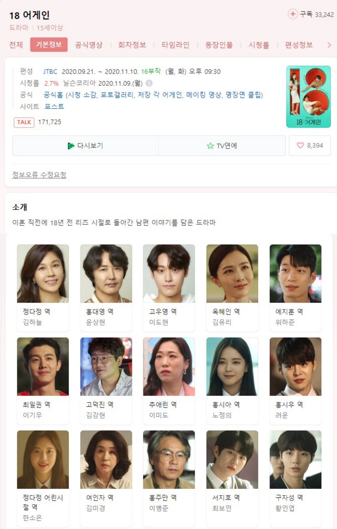Click the 포스트 link
Image resolution: width=337 pixels, height=529 pixels.
(x=54, y=106)
